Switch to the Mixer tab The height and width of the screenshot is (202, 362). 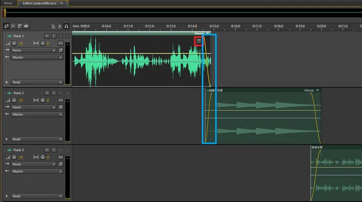click(8, 3)
